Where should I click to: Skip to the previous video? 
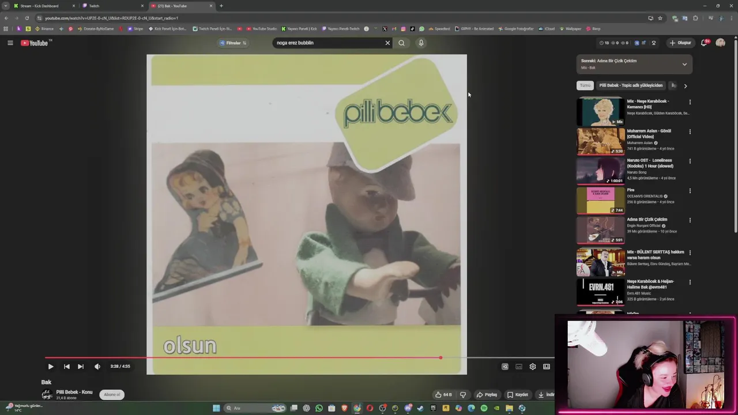pyautogui.click(x=66, y=367)
